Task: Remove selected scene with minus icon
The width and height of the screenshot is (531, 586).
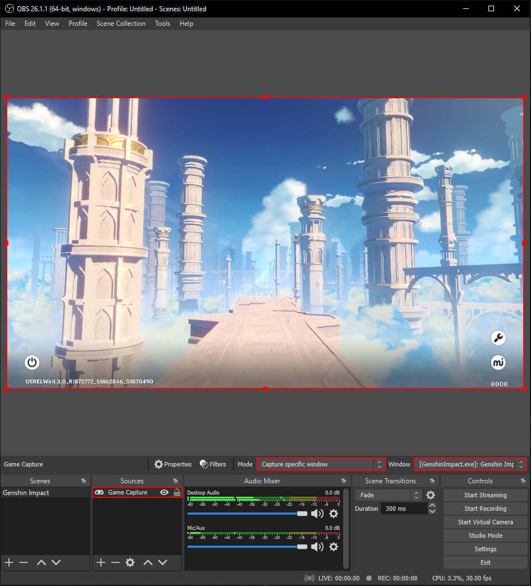Action: pyautogui.click(x=24, y=562)
